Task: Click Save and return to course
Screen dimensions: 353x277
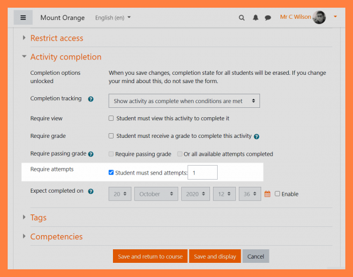Action: click(x=150, y=256)
